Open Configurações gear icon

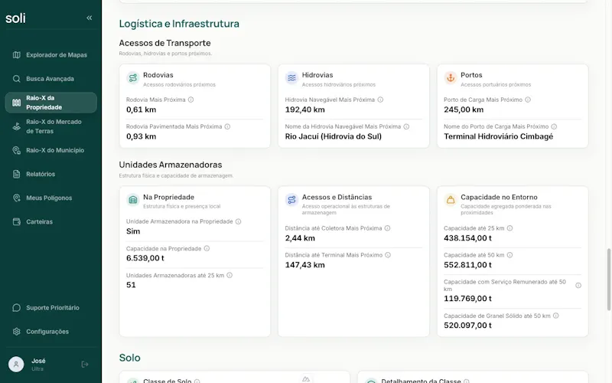[16, 332]
